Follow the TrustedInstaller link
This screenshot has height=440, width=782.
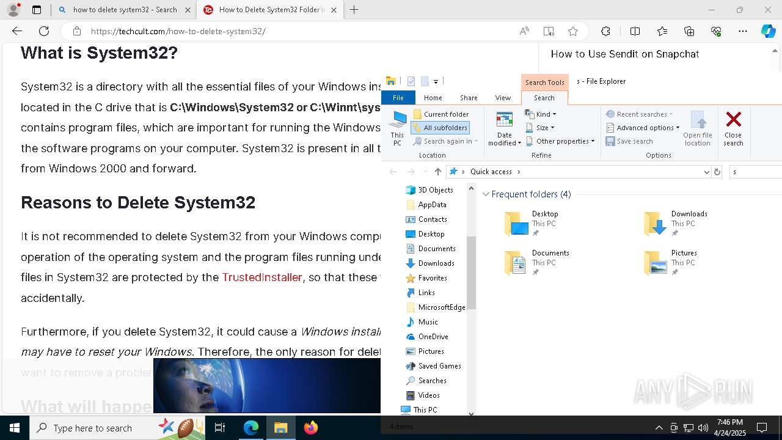point(262,277)
